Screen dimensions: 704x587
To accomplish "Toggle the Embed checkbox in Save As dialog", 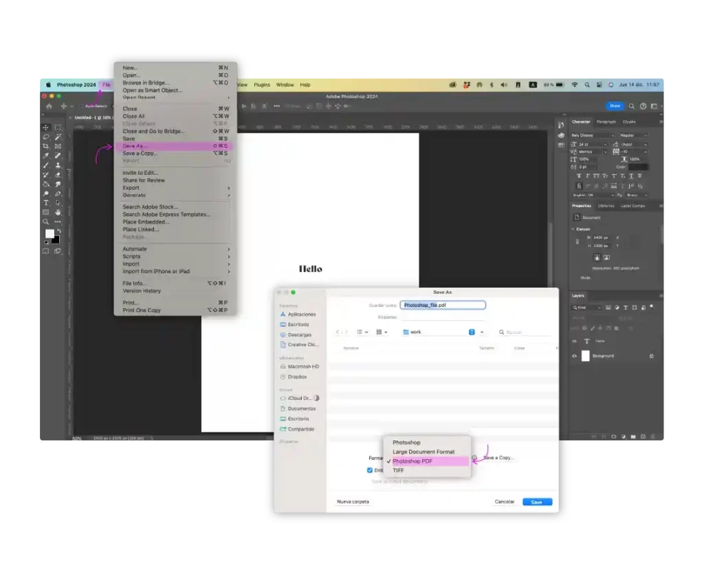I will (369, 470).
